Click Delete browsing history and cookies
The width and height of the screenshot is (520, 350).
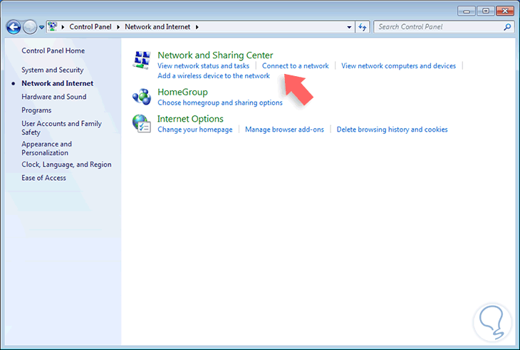point(392,129)
